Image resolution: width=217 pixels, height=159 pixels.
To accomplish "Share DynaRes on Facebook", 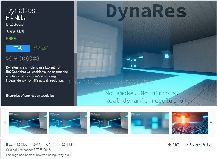I will click(x=22, y=59).
